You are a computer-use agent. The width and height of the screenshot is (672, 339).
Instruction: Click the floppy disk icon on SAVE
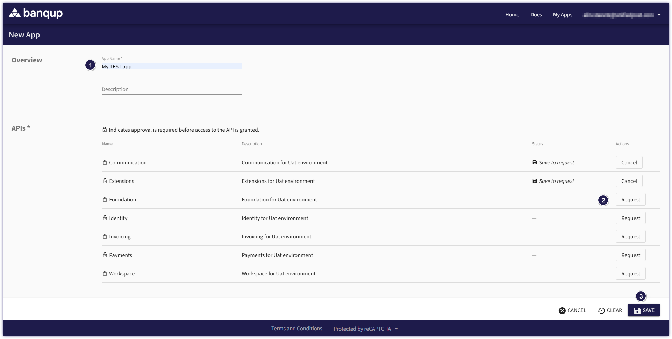coord(637,310)
